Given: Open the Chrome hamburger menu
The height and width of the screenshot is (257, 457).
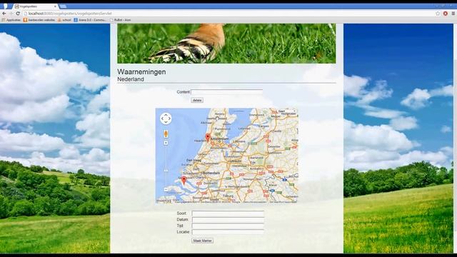Looking at the screenshot, I should [453, 14].
